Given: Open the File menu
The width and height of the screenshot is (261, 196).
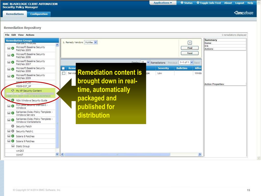Looking at the screenshot, I should click(7, 35).
